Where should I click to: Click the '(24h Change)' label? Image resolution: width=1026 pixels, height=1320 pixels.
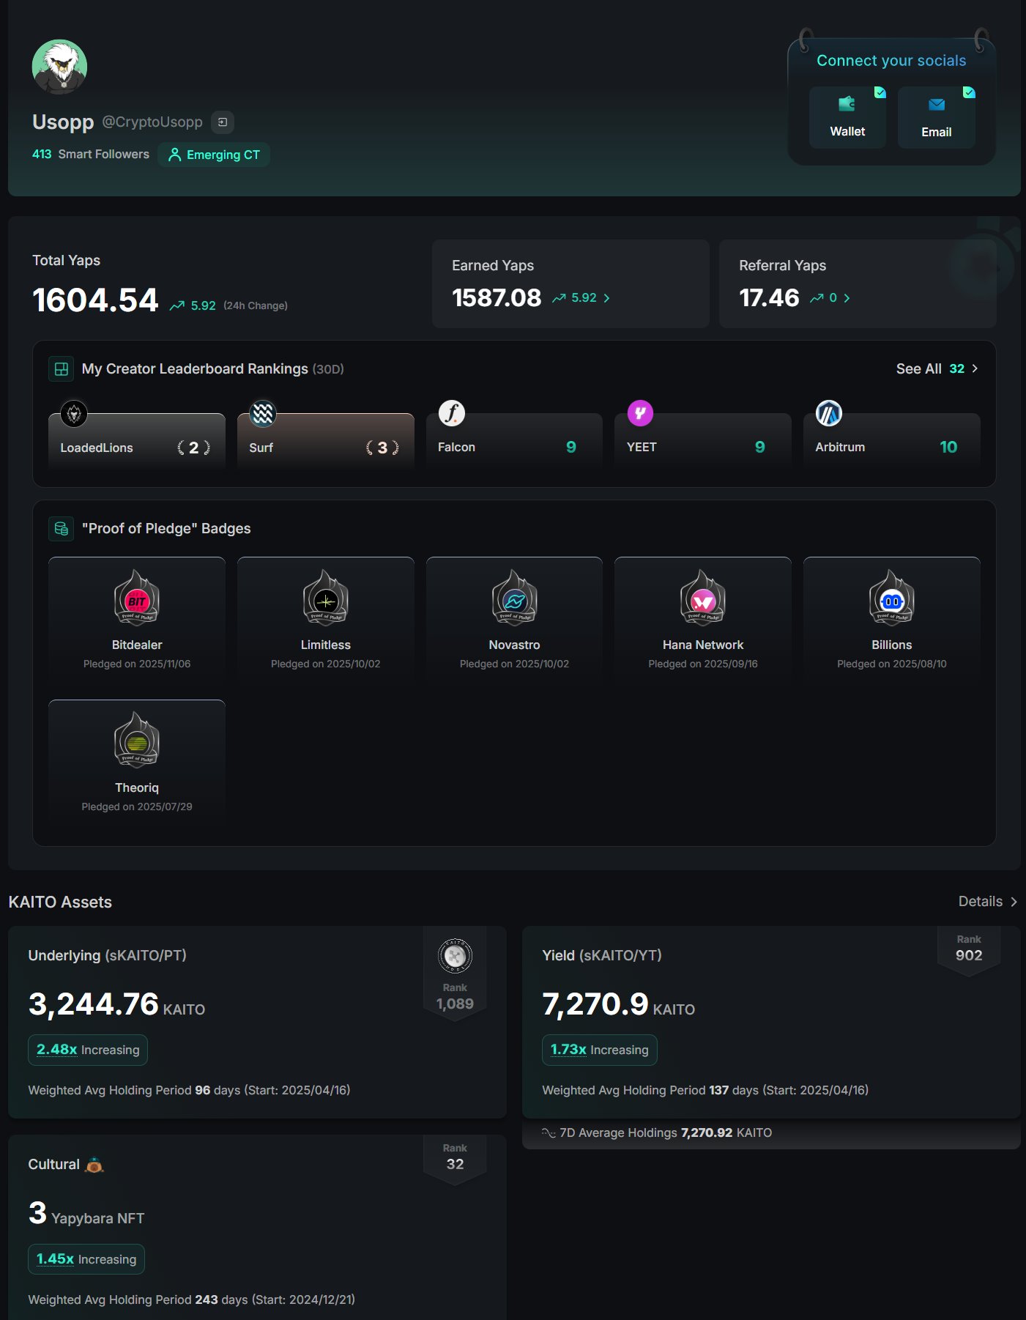click(x=256, y=305)
